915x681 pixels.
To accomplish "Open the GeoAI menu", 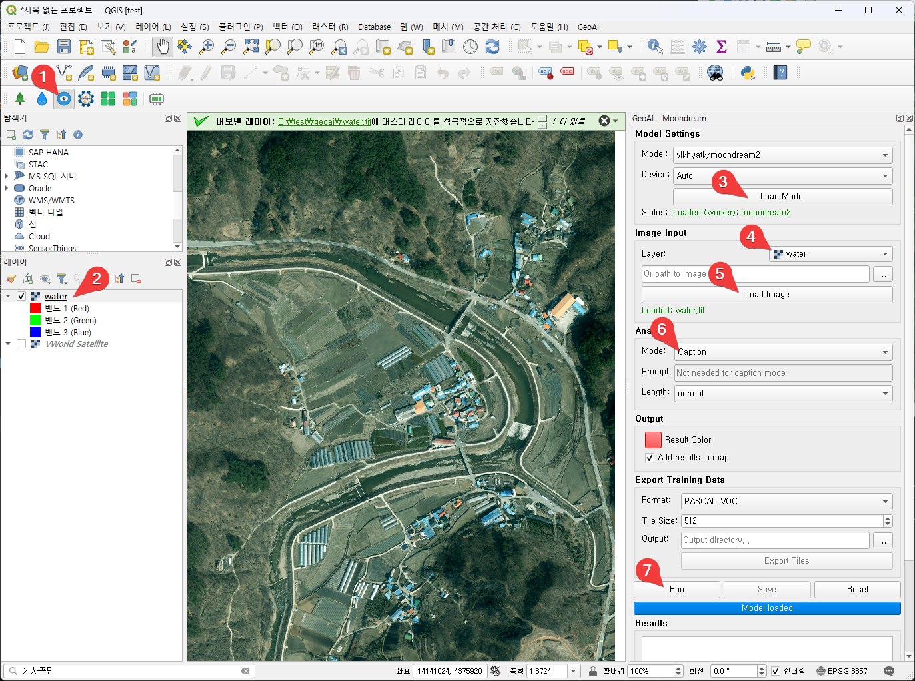I will pyautogui.click(x=588, y=27).
